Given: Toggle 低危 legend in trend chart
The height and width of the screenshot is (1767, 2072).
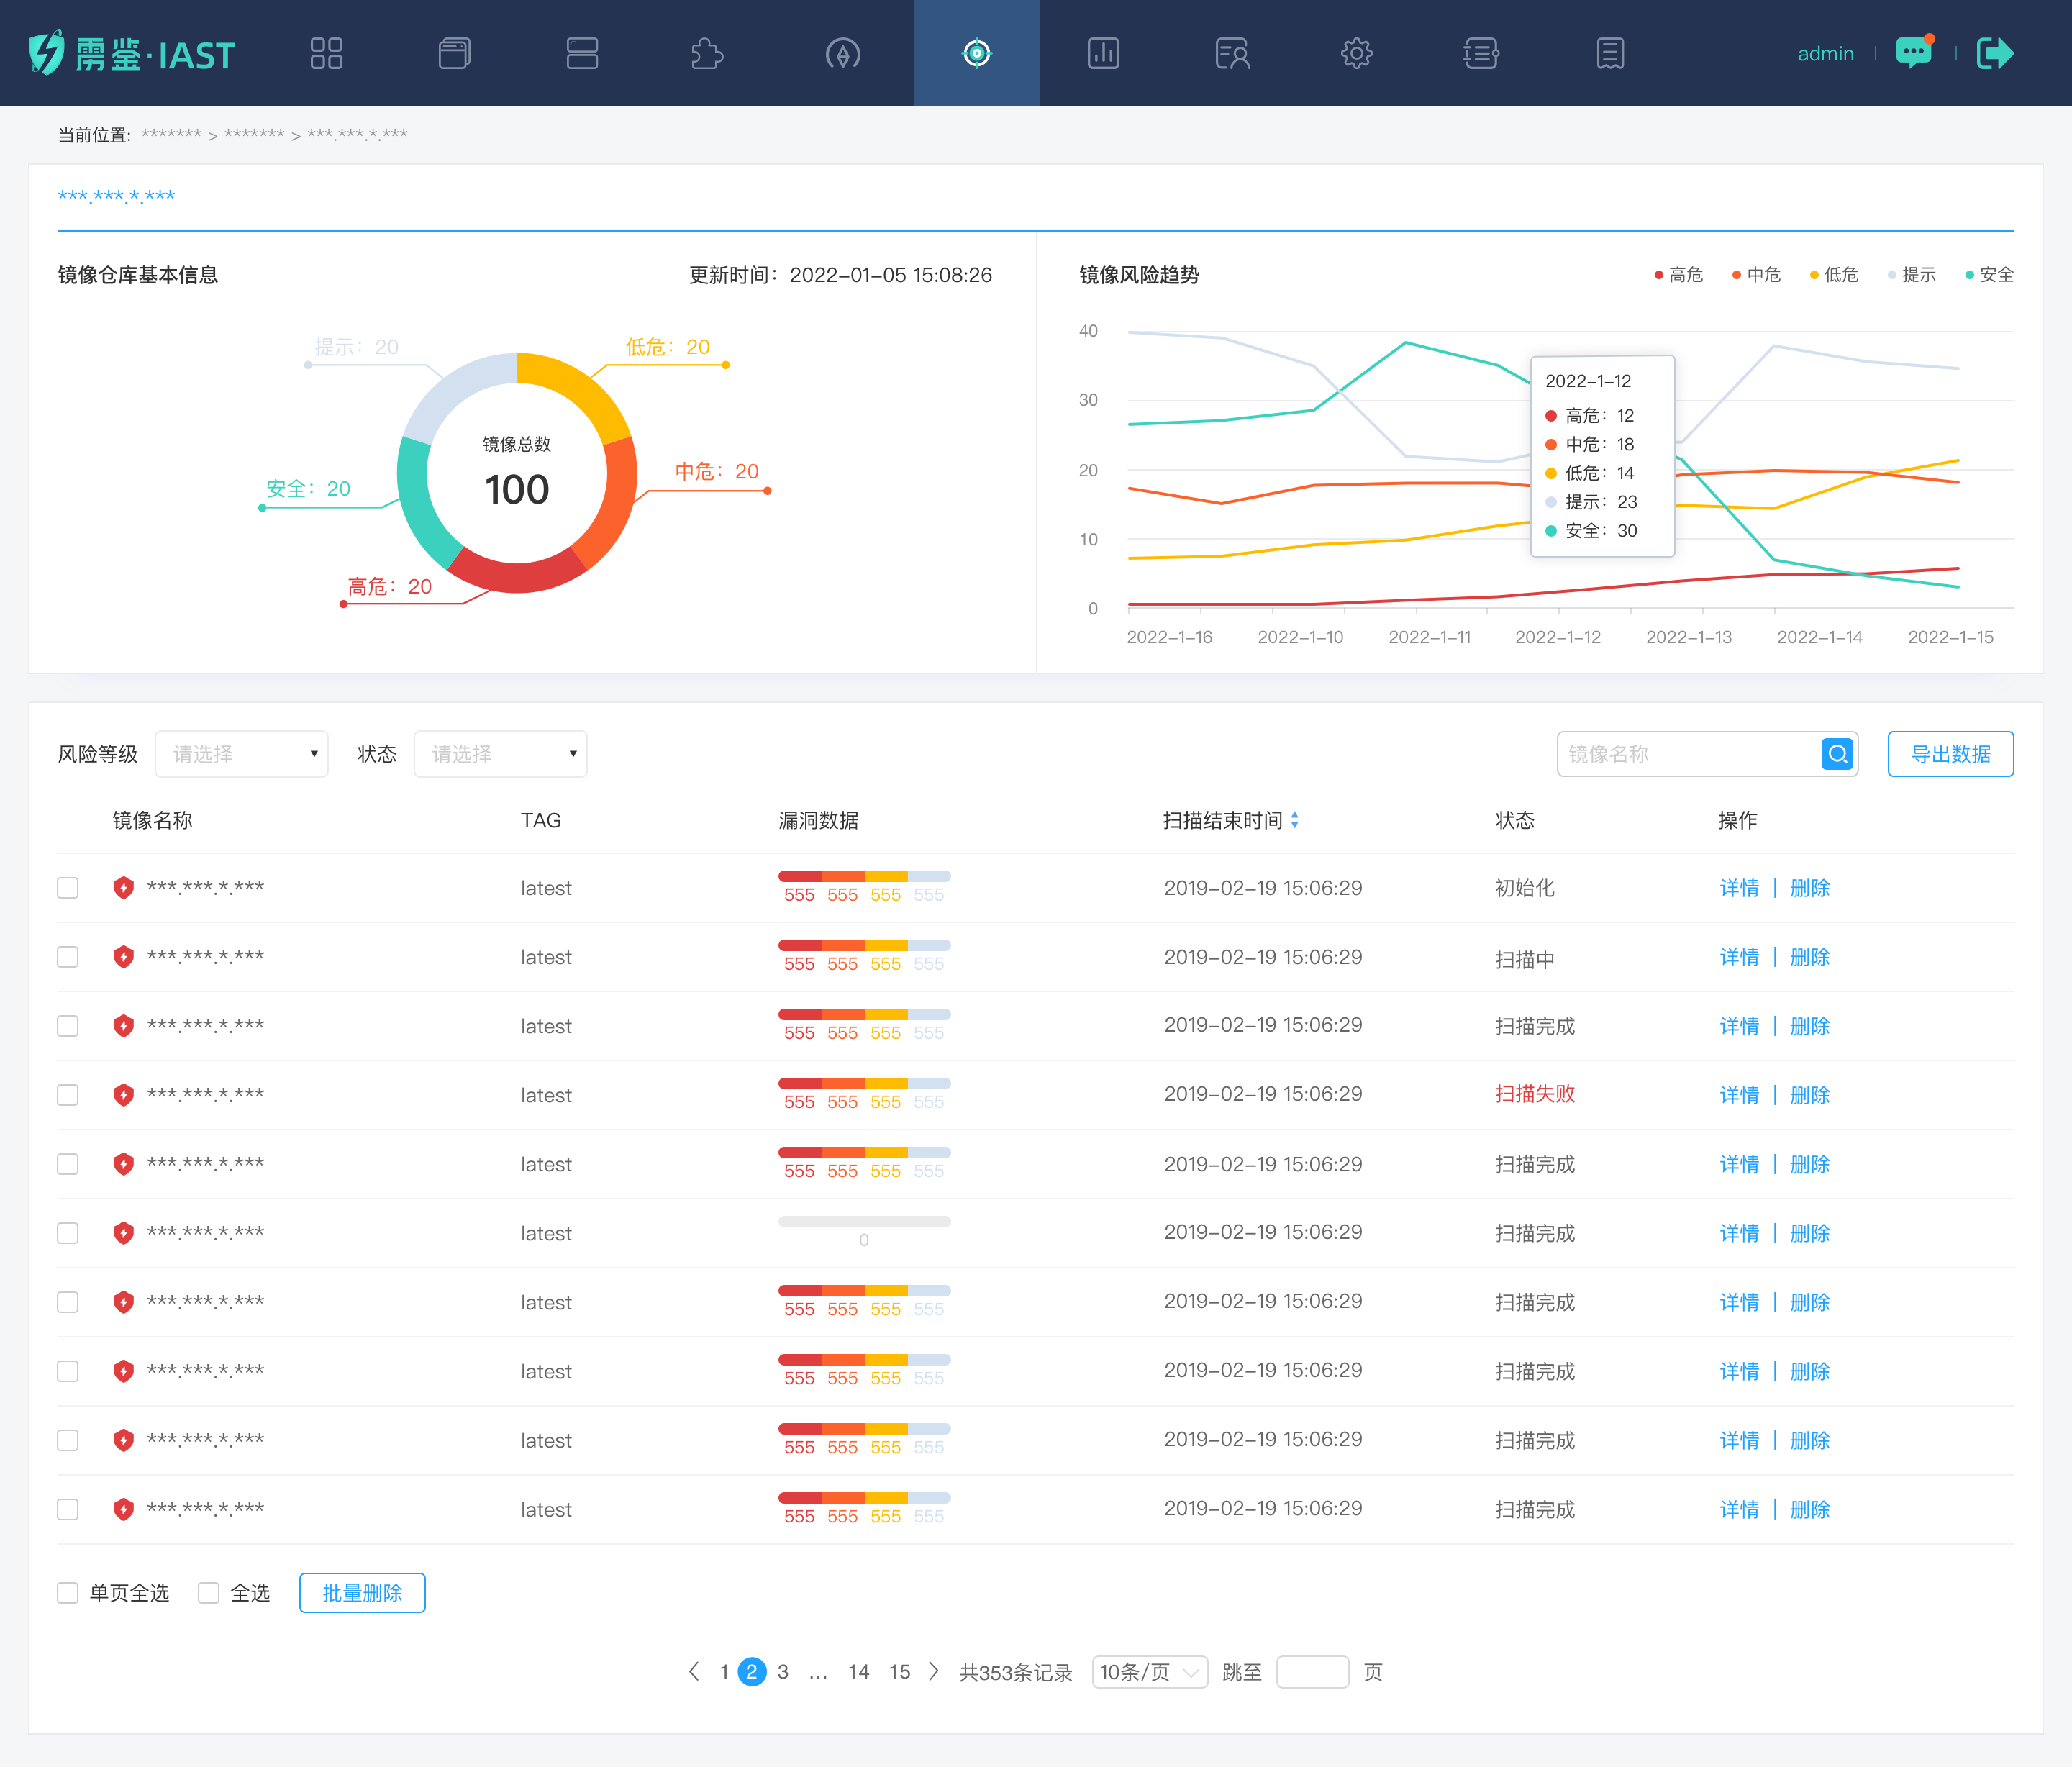Looking at the screenshot, I should 1834,274.
